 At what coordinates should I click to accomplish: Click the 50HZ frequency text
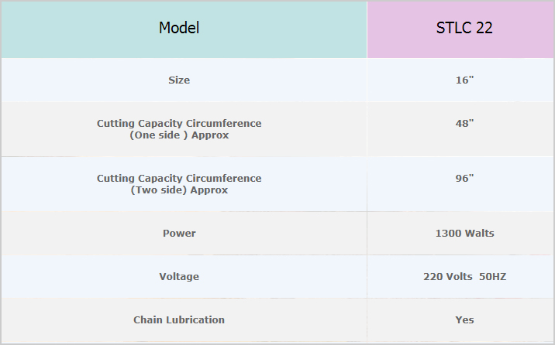coord(493,276)
